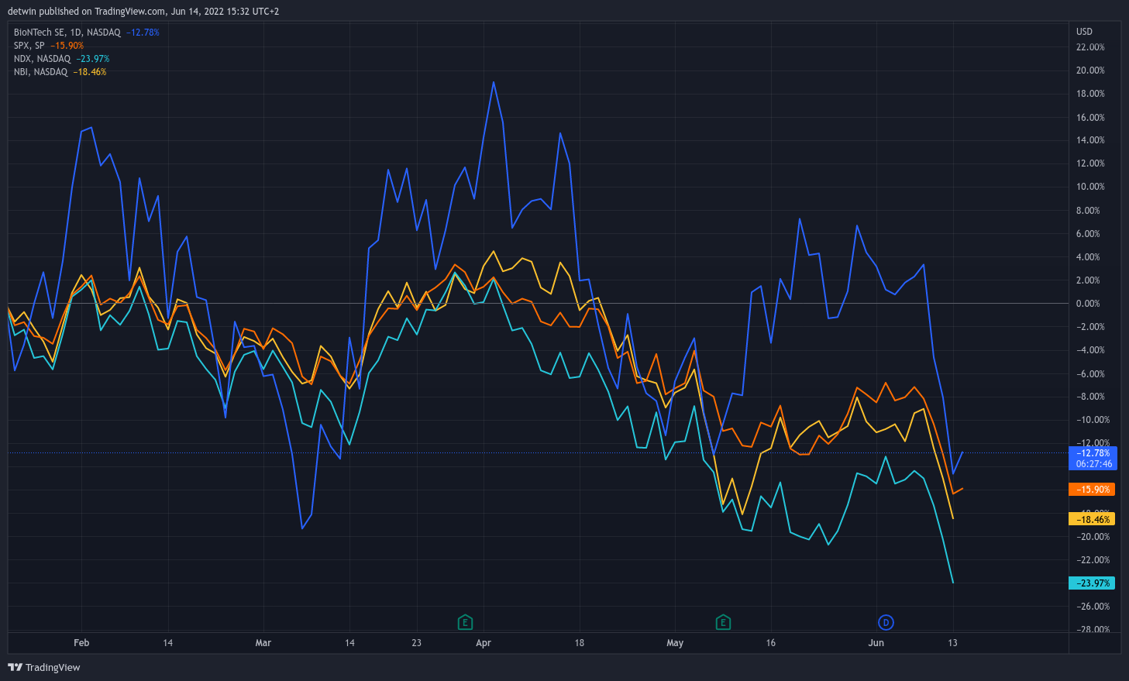Click the 23 date label on the time axis
Screen dimensions: 1129x681
[x=417, y=643]
